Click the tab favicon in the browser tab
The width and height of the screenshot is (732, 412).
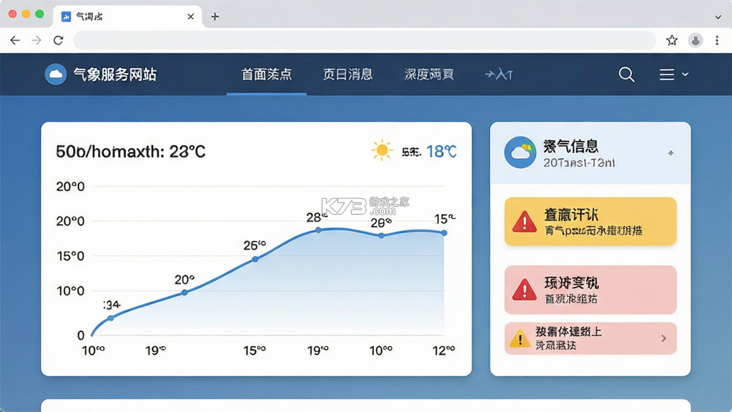click(66, 17)
